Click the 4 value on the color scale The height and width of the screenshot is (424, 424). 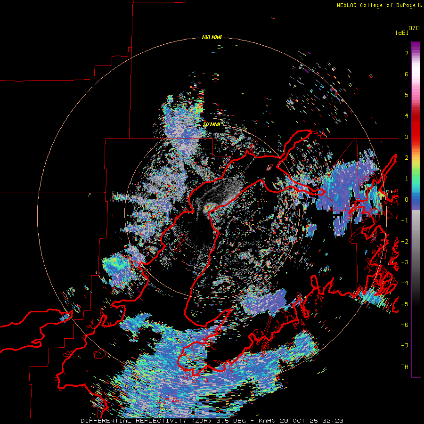pyautogui.click(x=407, y=116)
